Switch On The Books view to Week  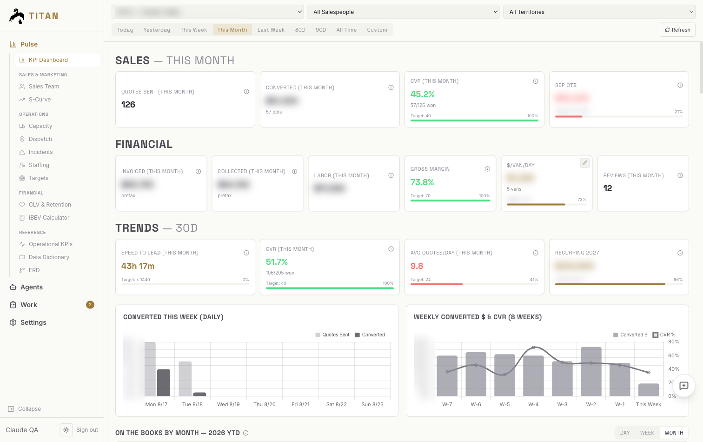(647, 433)
